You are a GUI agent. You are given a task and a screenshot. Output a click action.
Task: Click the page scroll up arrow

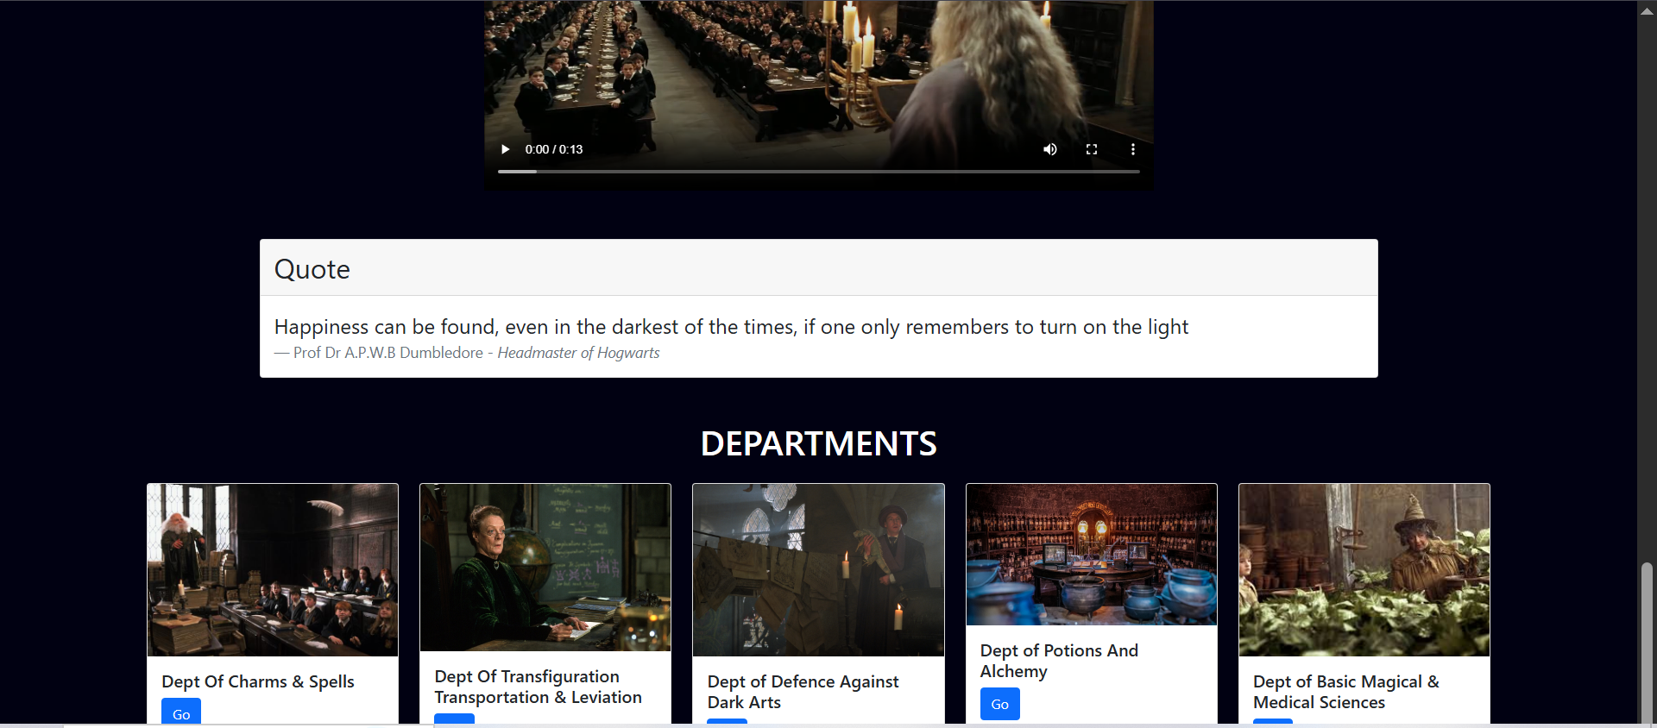point(1648,9)
